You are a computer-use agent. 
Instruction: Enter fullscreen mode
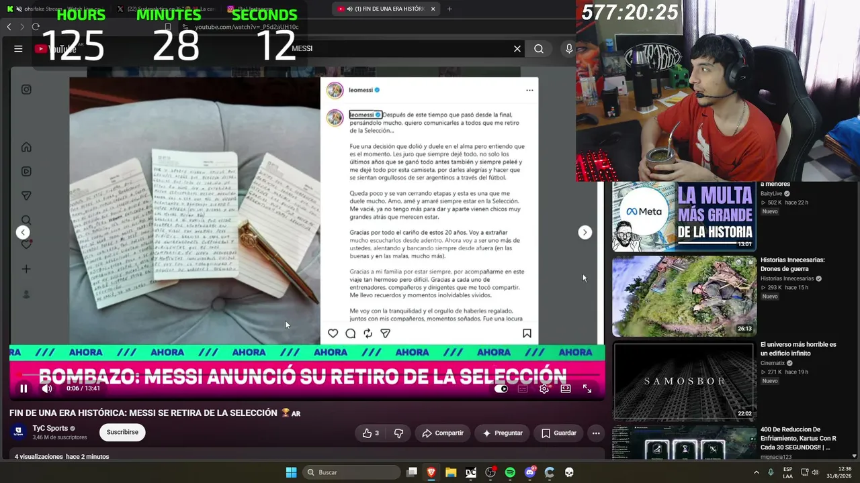587,388
